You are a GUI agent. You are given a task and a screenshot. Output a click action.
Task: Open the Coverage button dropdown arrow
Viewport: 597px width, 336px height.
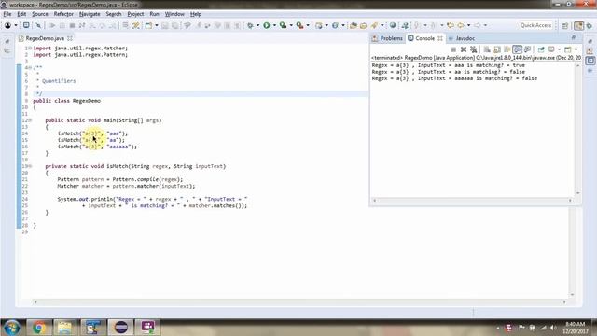[x=291, y=25]
